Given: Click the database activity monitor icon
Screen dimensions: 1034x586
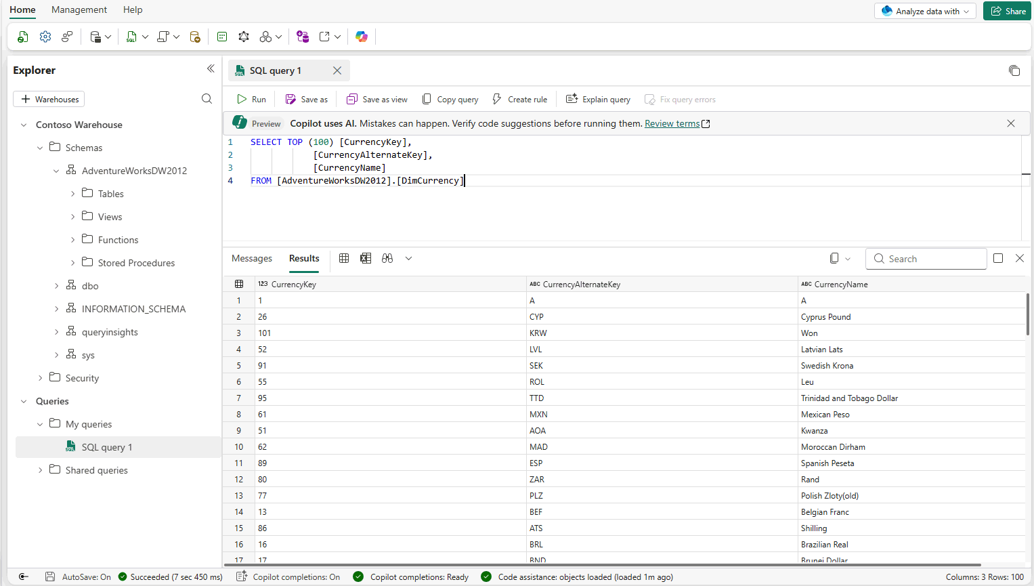Looking at the screenshot, I should pyautogui.click(x=195, y=37).
